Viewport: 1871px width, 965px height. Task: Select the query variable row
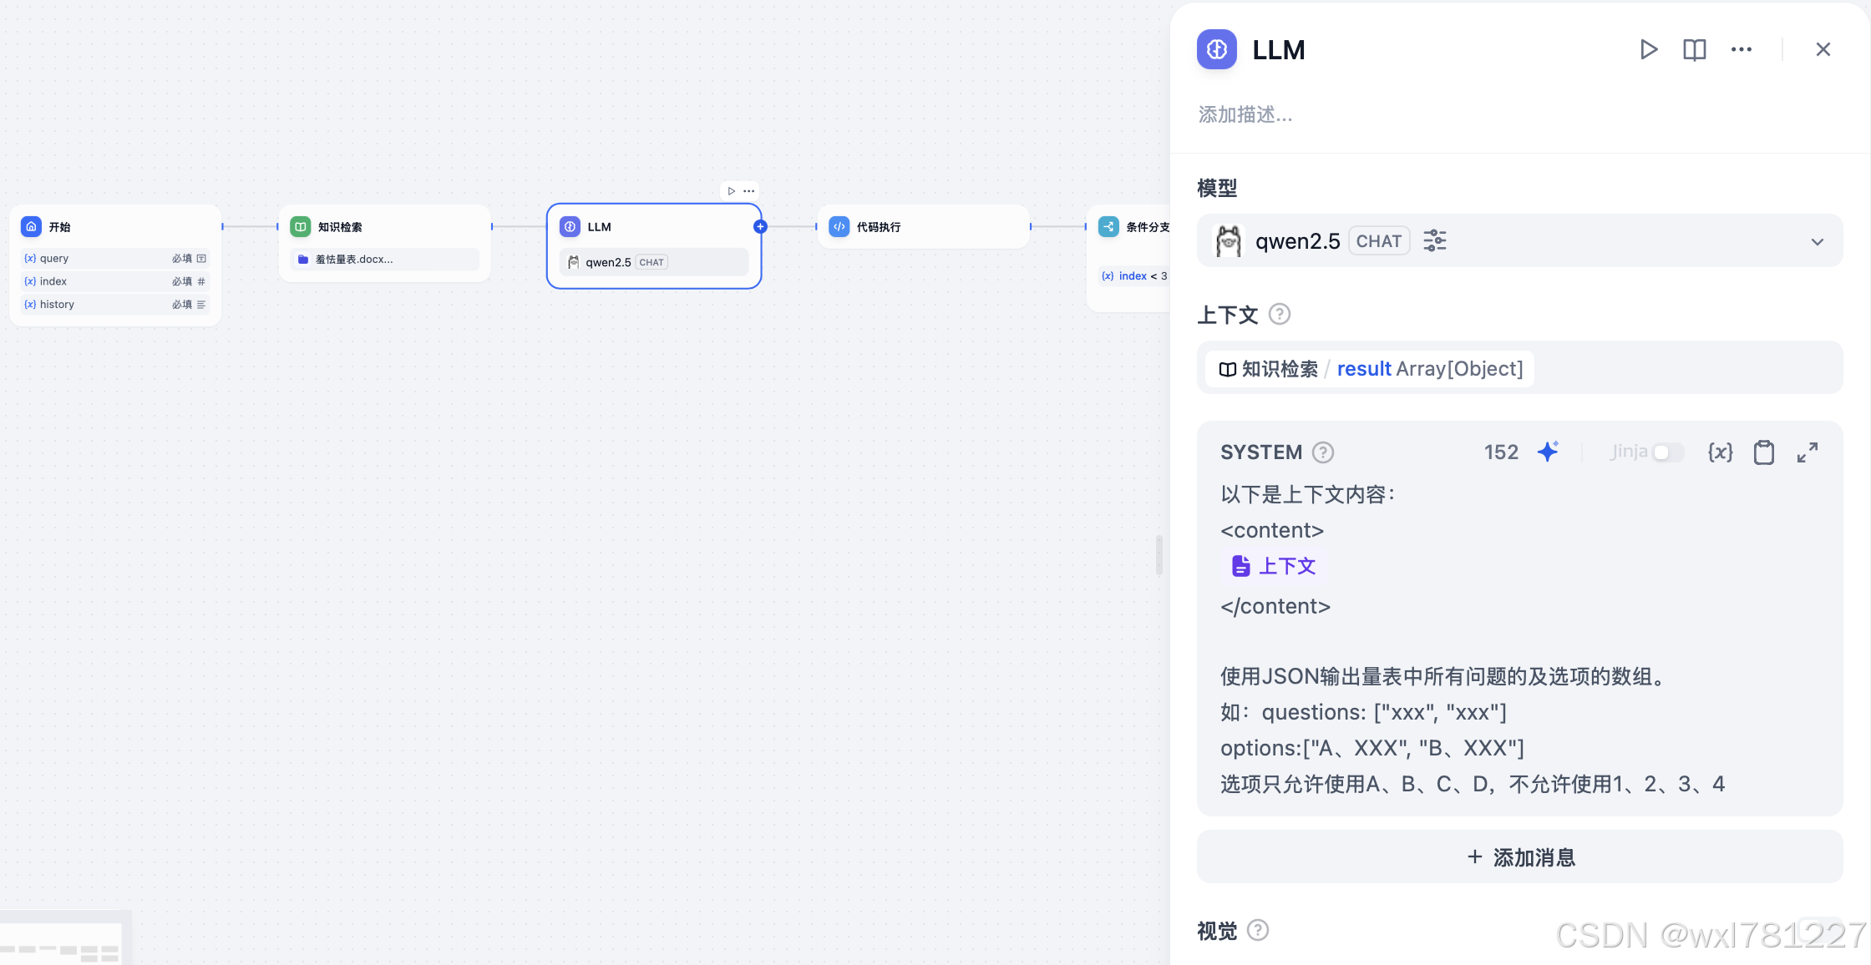point(115,259)
